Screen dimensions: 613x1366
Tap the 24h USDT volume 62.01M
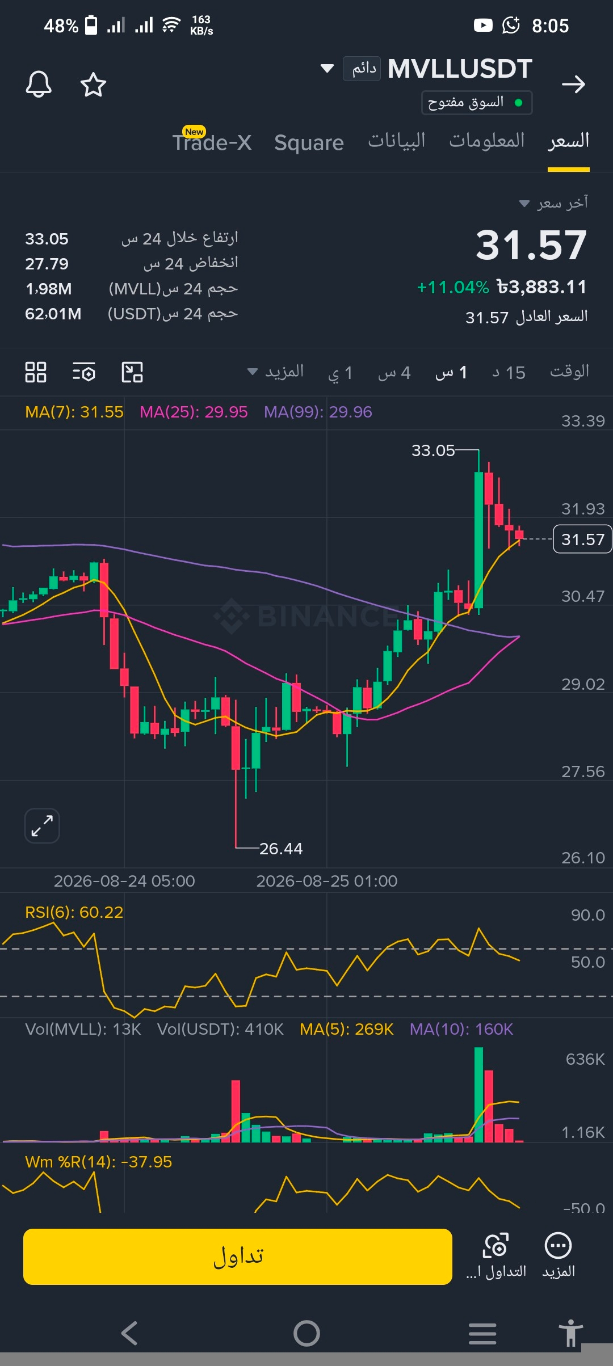click(53, 314)
